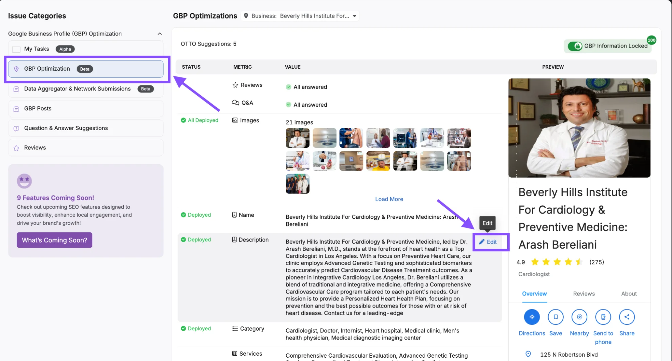
Task: Click the Reviews metric star icon
Action: [x=235, y=85]
